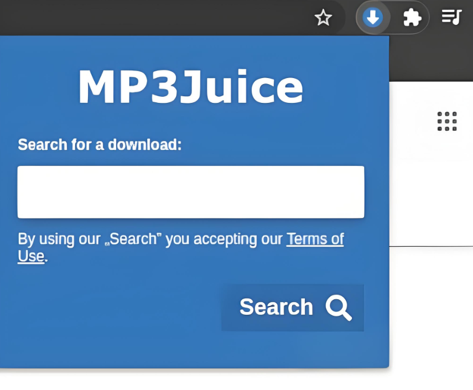473x390 pixels.
Task: Click the "Search for a download:" label
Action: coord(100,144)
